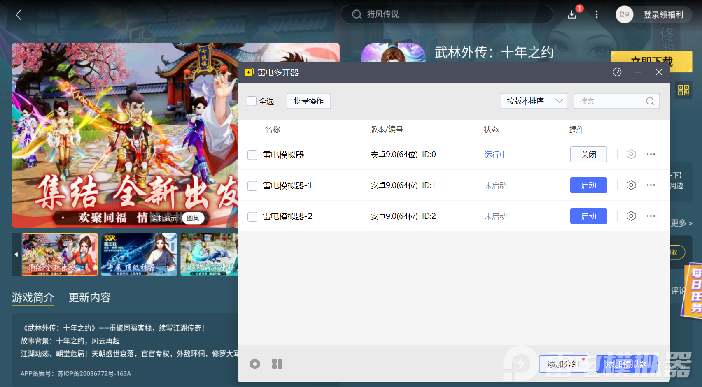Go back with the left arrow icon
The width and height of the screenshot is (702, 387).
(19, 15)
